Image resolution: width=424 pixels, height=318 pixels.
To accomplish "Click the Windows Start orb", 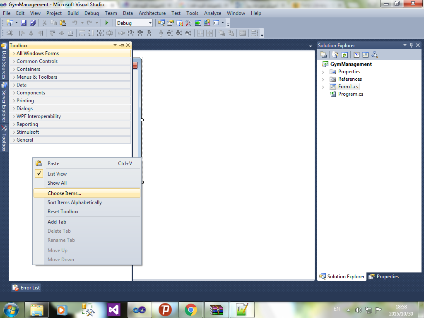I will coord(11,310).
